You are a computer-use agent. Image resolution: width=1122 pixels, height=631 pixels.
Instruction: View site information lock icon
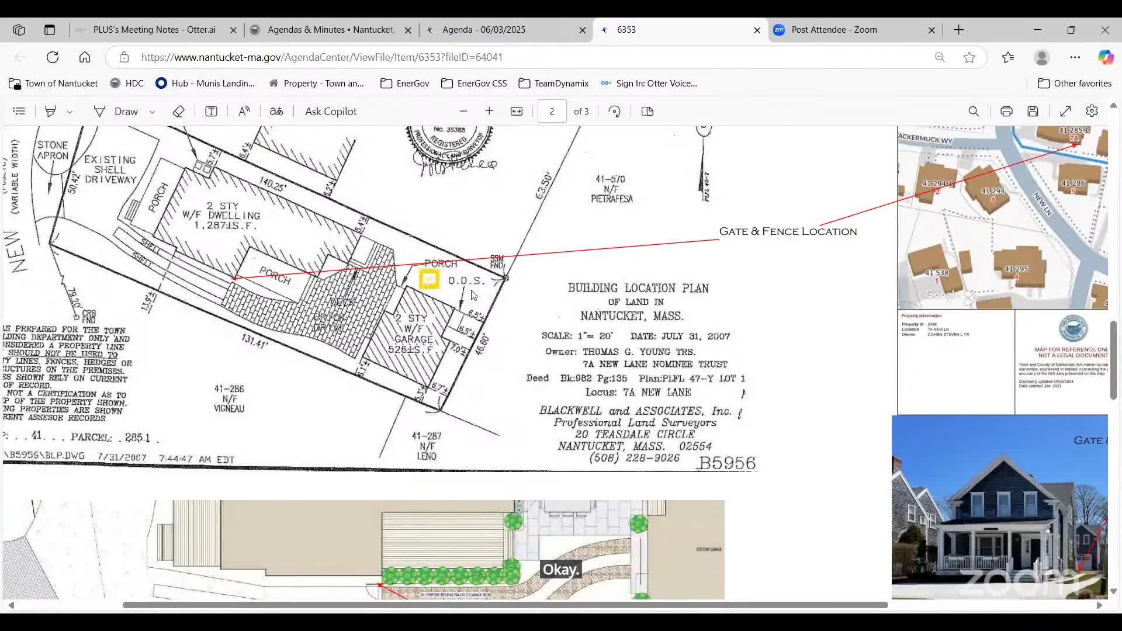[x=124, y=57]
